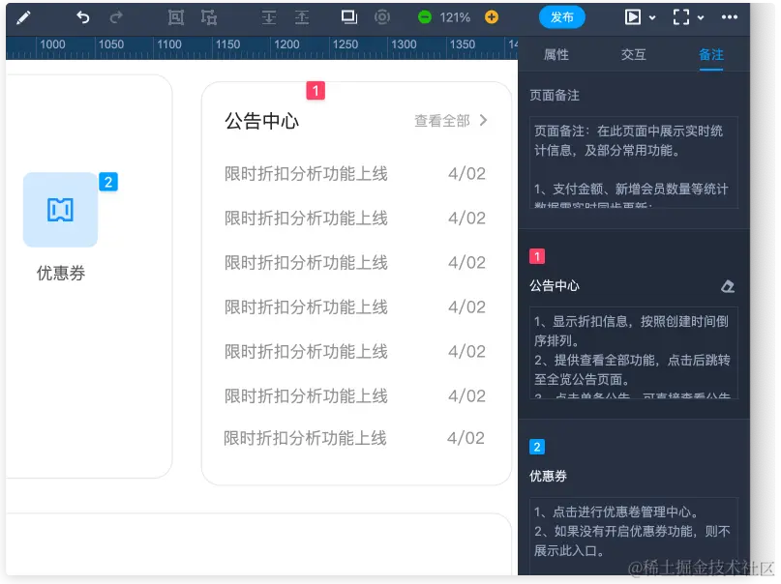Start preview with the play icon
Screen dimensions: 781x584
tap(633, 17)
